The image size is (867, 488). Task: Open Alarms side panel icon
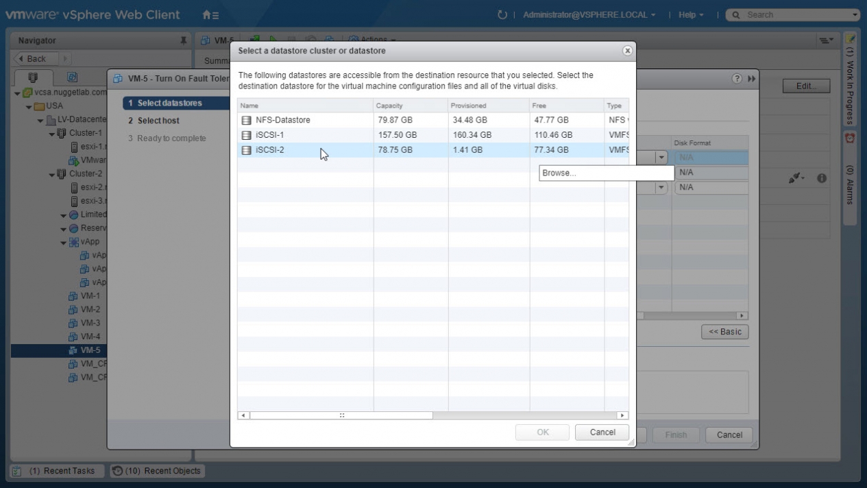[850, 138]
